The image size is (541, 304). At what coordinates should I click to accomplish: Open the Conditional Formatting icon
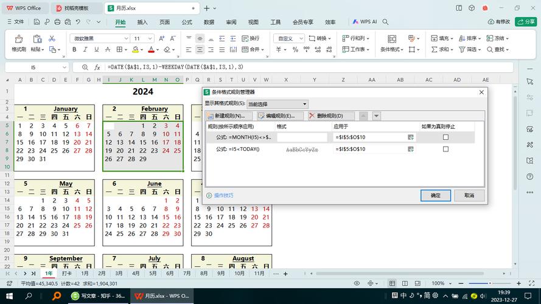(x=392, y=38)
